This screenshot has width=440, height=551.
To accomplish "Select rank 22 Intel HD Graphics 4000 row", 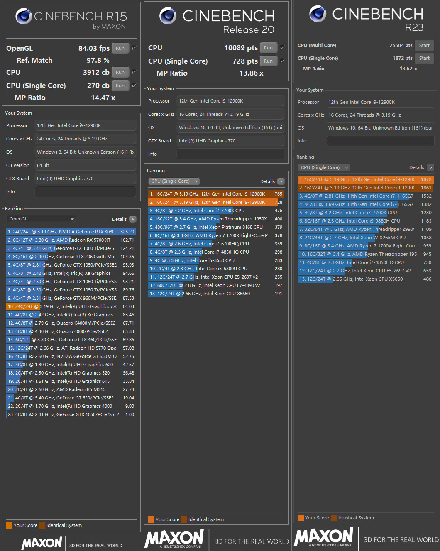I will [71, 406].
